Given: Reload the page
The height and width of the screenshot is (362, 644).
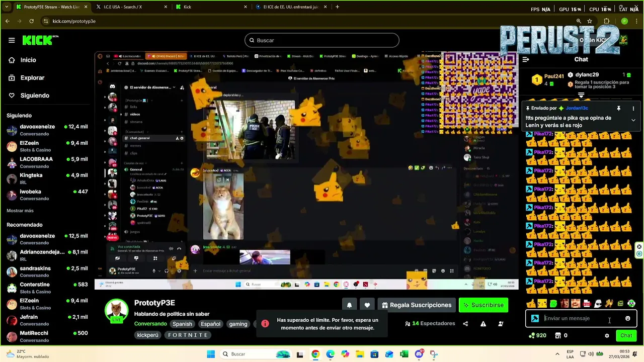Looking at the screenshot, I should click(x=31, y=21).
